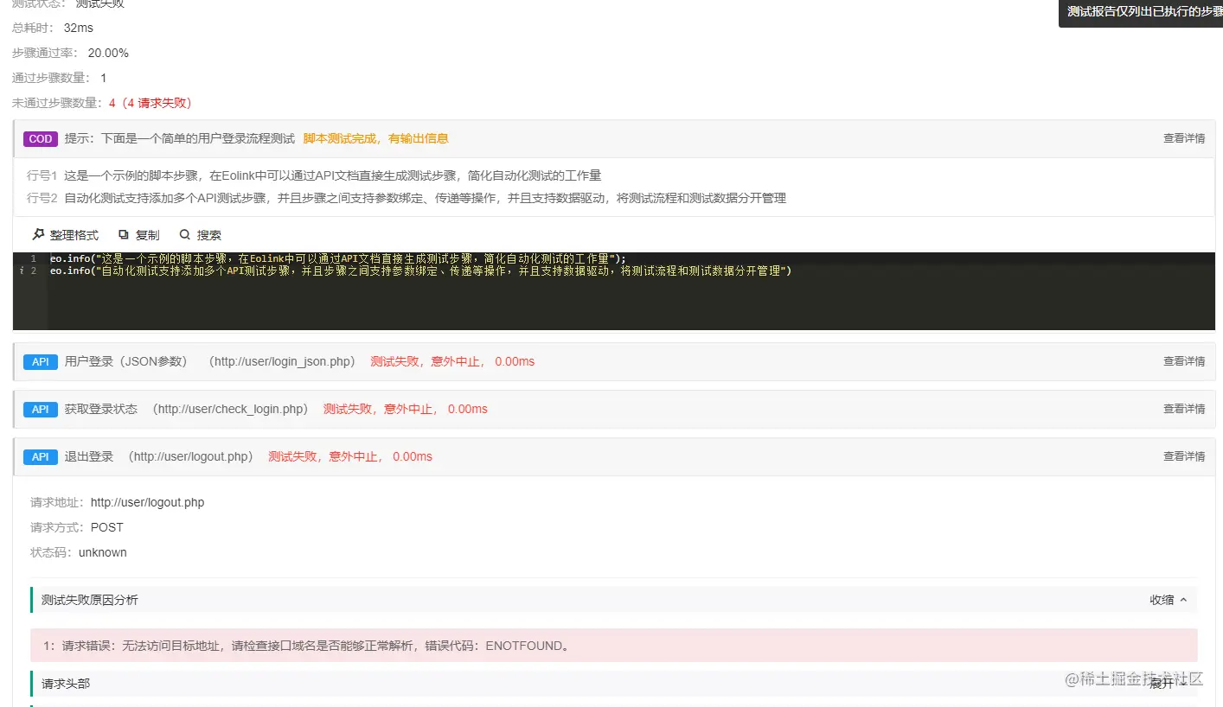The height and width of the screenshot is (707, 1223).
Task: Click the purple COD step badge
Action: tap(41, 138)
